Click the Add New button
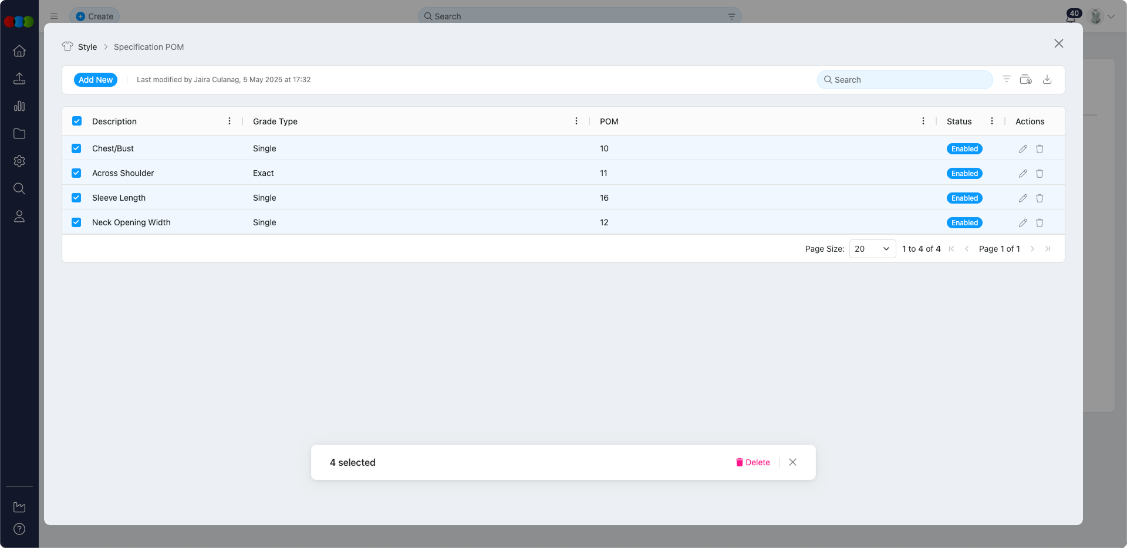Viewport: 1127px width, 548px height. pos(95,80)
